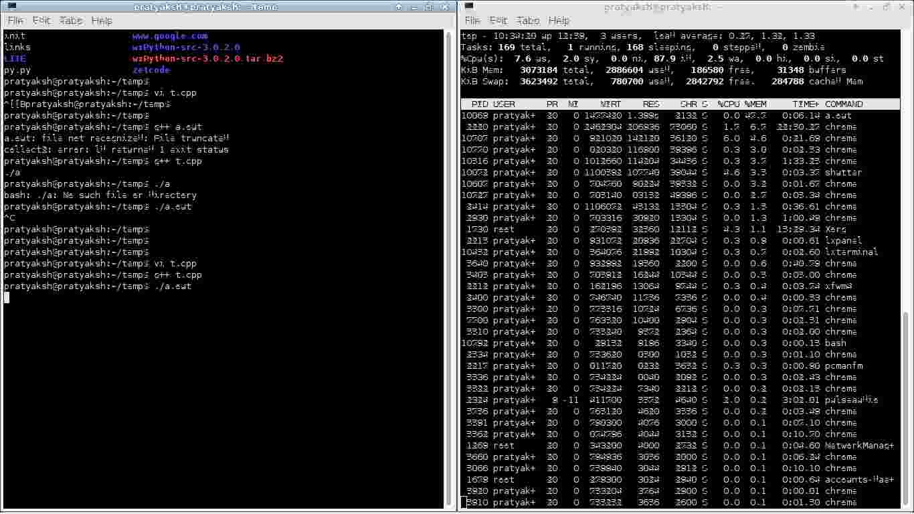Screen dimensions: 914x514
Task: Click the LITE entry in left terminal
Action: pos(15,58)
